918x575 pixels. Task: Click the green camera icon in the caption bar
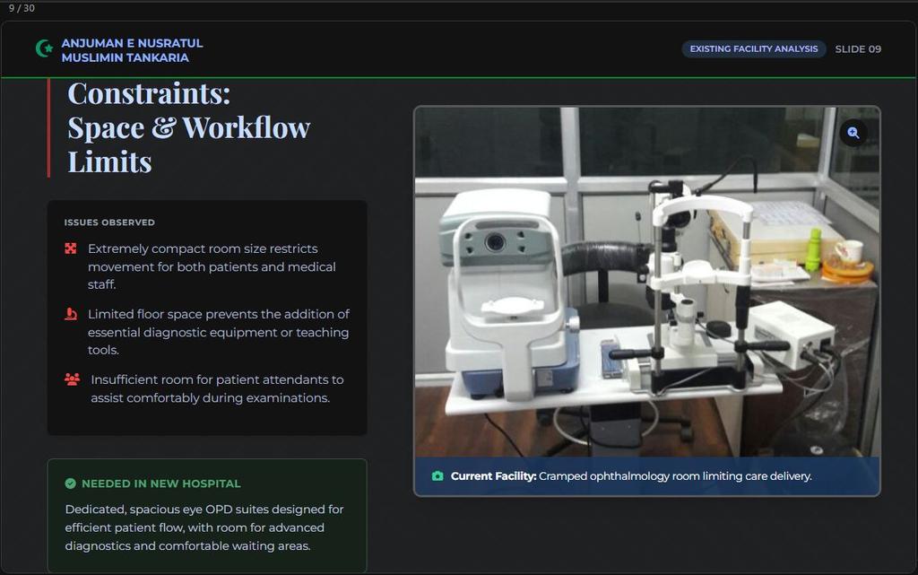point(437,476)
